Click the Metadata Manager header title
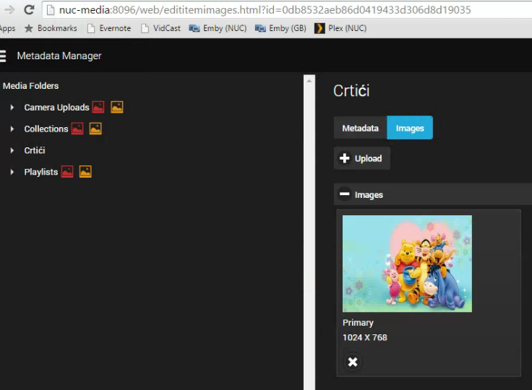532x390 pixels. click(x=59, y=56)
